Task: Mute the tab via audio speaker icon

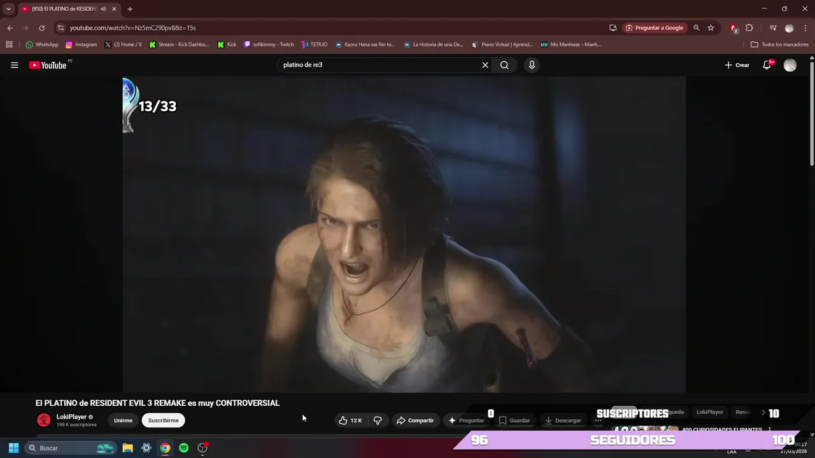Action: pyautogui.click(x=103, y=9)
